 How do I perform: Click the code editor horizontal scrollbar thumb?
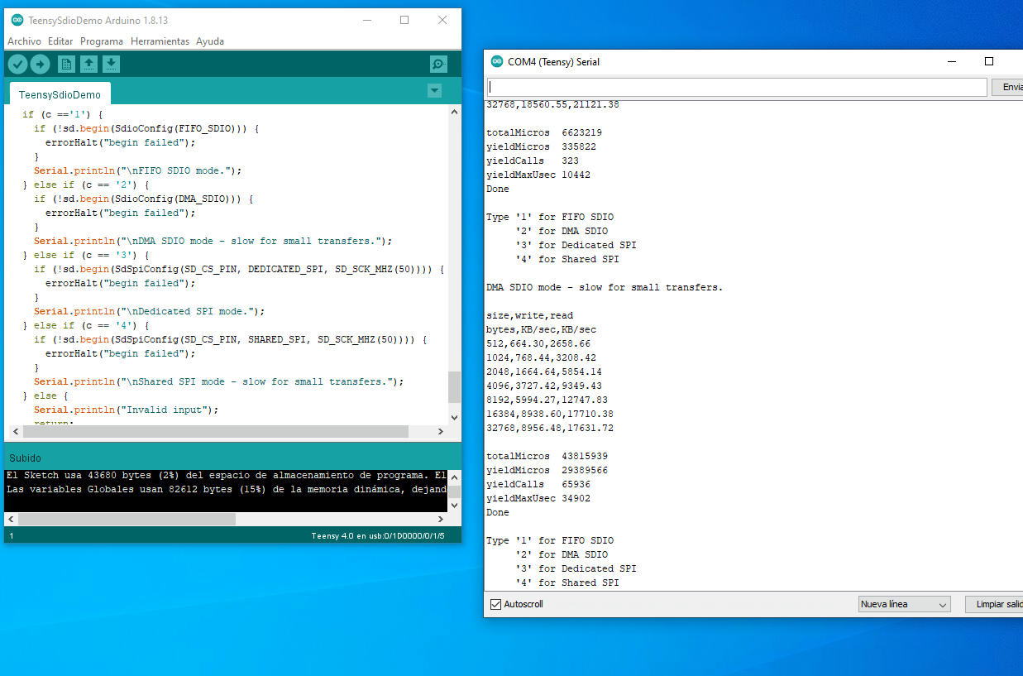[215, 432]
